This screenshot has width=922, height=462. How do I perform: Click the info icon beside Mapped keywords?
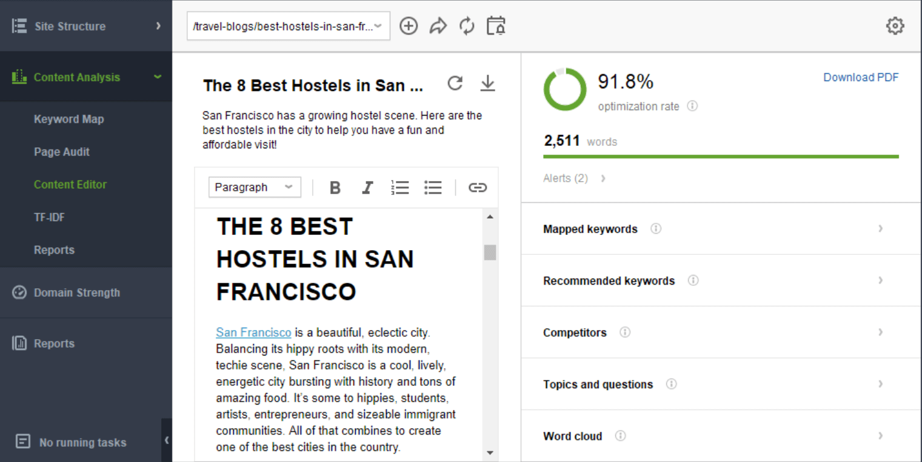(656, 229)
